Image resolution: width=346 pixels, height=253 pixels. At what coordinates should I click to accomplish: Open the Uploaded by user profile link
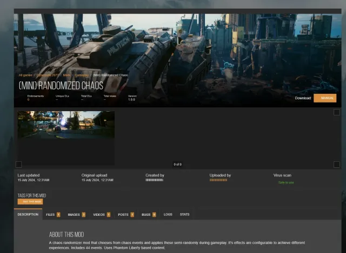(218, 180)
